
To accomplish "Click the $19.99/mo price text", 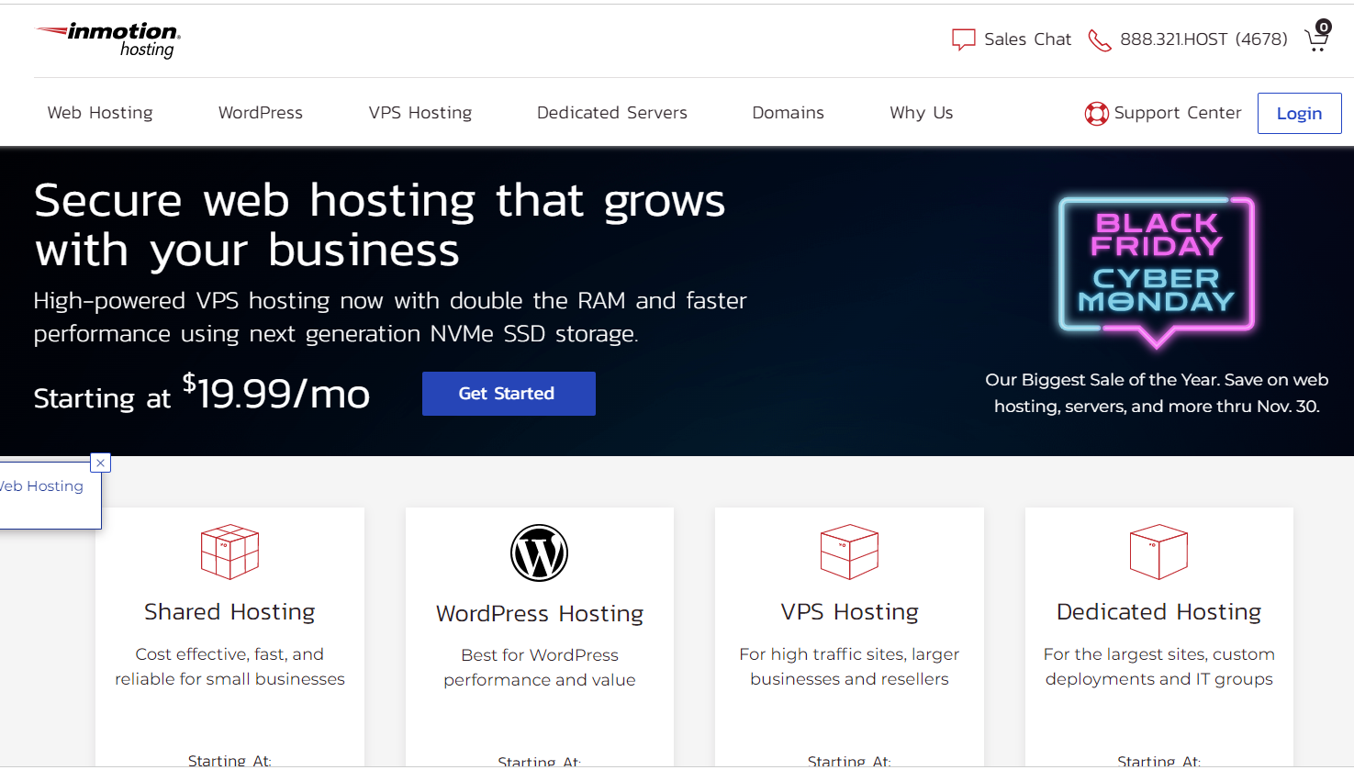I will (x=276, y=394).
